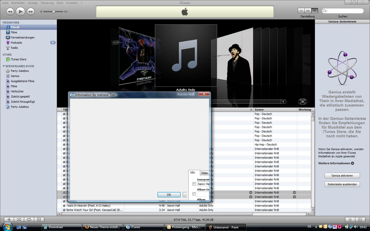Open Posteingang taskbar window

click(185, 227)
